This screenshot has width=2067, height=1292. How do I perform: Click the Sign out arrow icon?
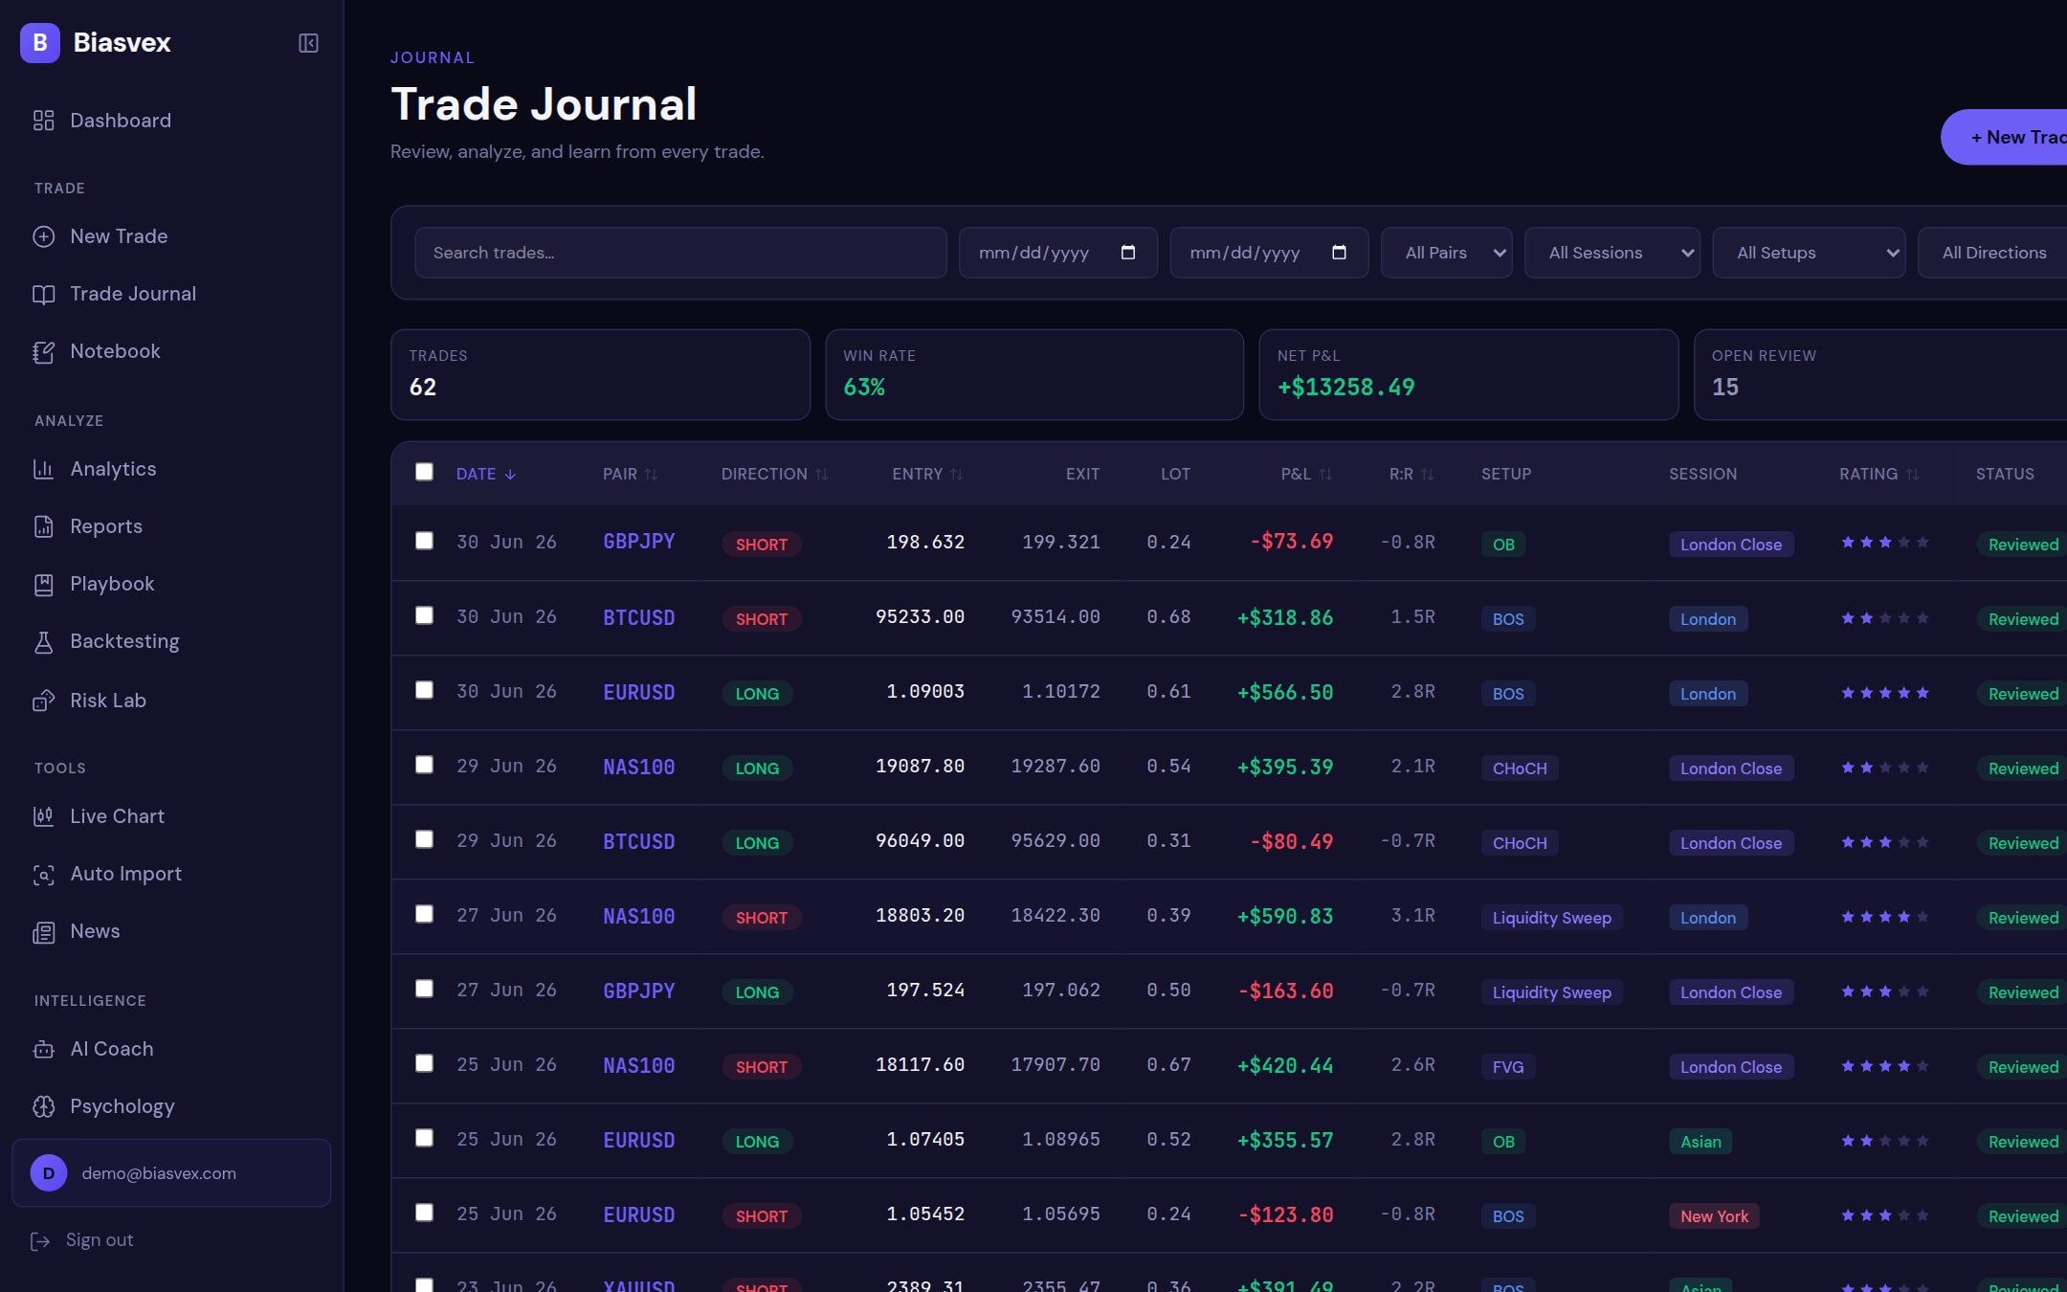(x=40, y=1240)
